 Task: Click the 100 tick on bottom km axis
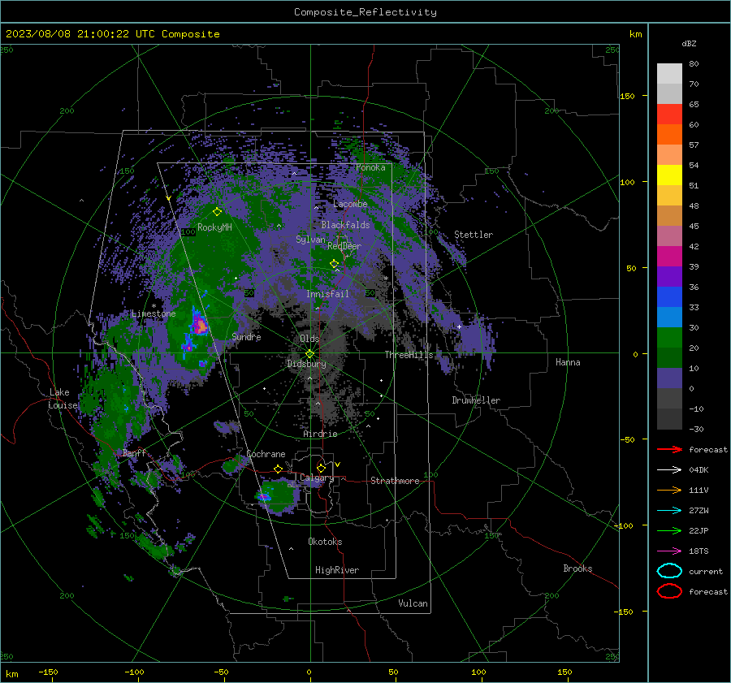tap(478, 672)
